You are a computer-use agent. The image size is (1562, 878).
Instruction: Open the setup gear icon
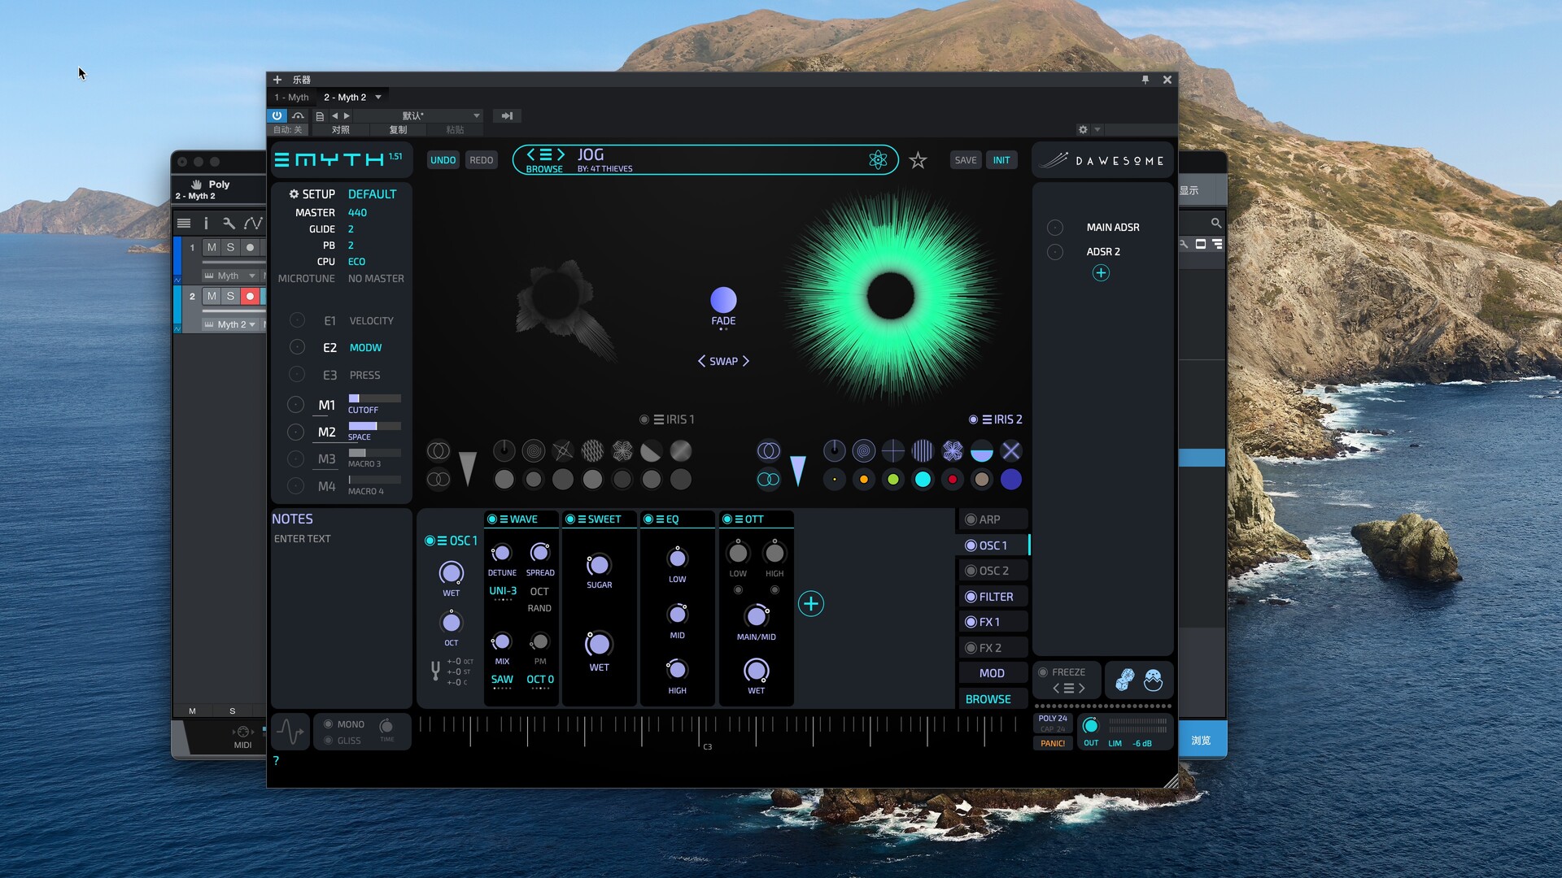pos(294,194)
